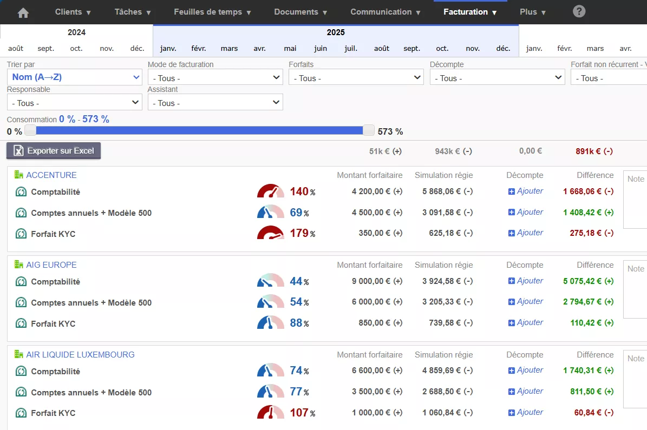Screen dimensions: 647x430
Task: Click the home icon in navigation bar
Action: (x=23, y=12)
